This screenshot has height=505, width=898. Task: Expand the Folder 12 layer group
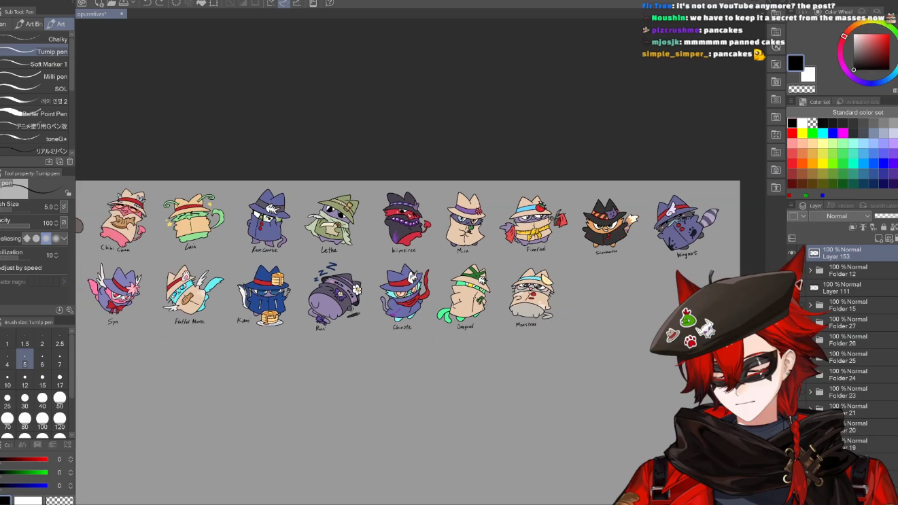point(810,271)
